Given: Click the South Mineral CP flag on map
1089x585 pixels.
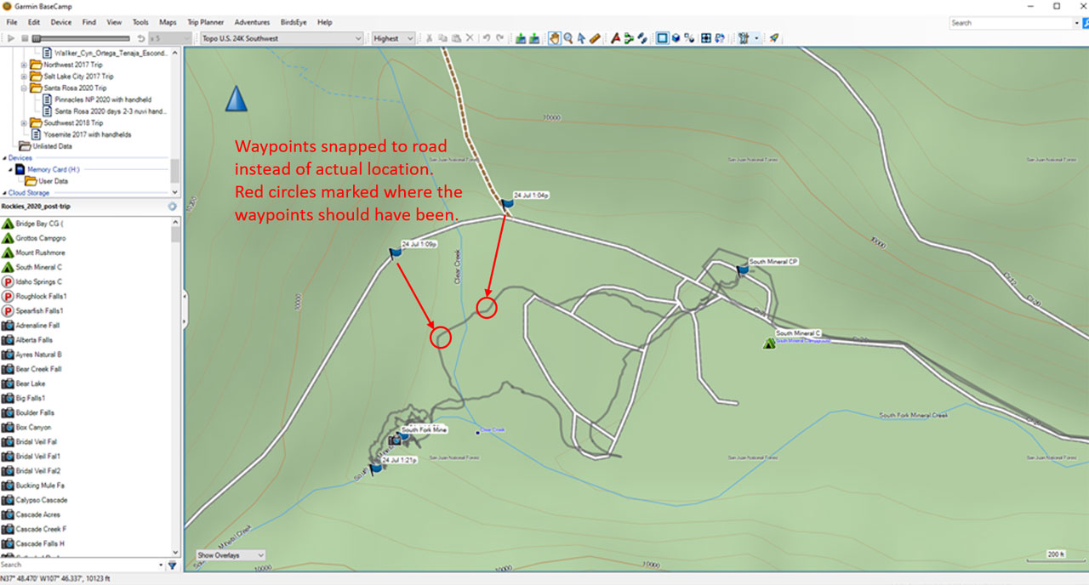Looking at the screenshot, I should 741,270.
